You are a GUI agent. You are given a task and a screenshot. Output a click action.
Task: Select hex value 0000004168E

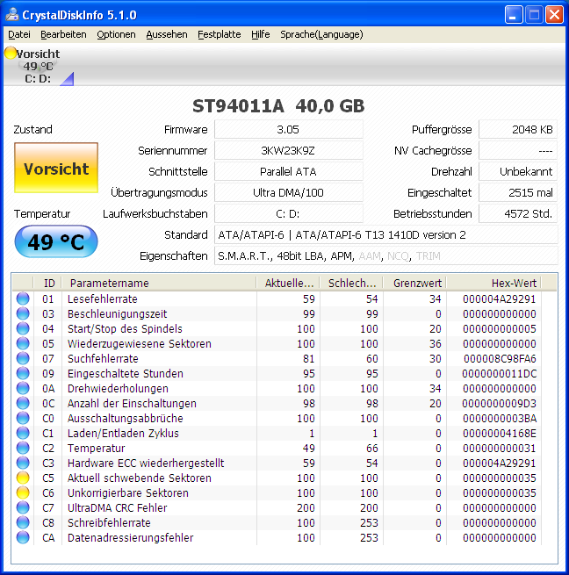pyautogui.click(x=500, y=433)
